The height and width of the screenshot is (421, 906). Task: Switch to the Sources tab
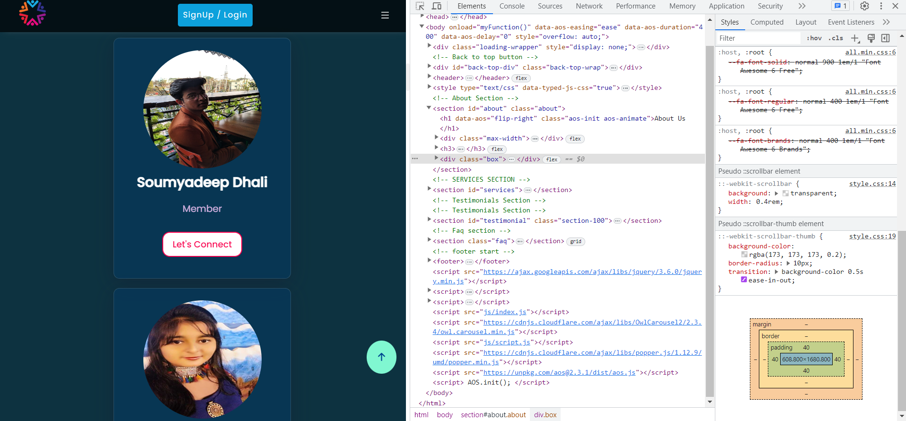(x=550, y=6)
